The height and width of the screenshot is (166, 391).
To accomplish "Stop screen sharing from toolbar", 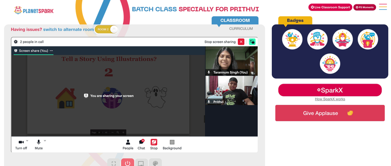I will tap(154, 145).
